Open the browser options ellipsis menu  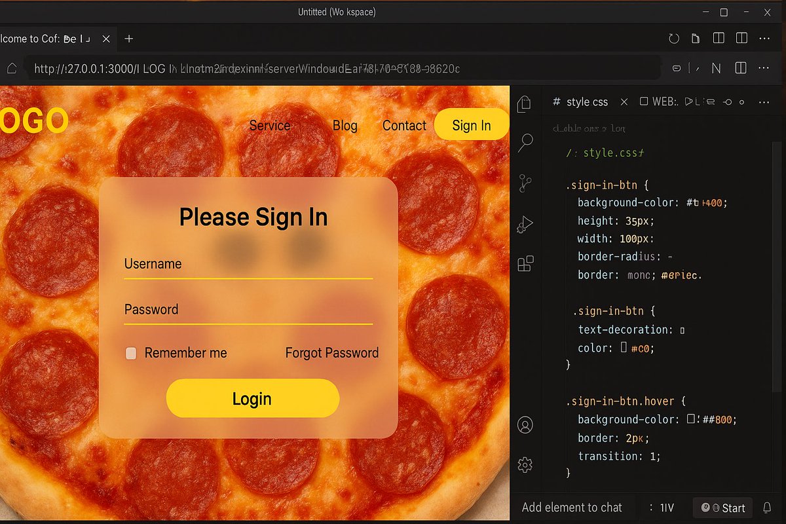(764, 67)
